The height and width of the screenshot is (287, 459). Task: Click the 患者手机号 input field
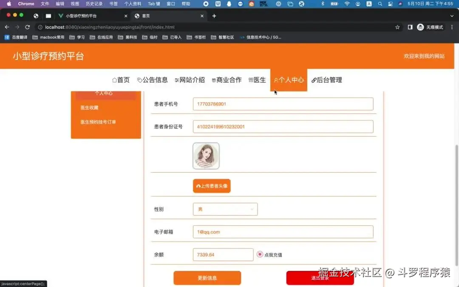(x=283, y=104)
